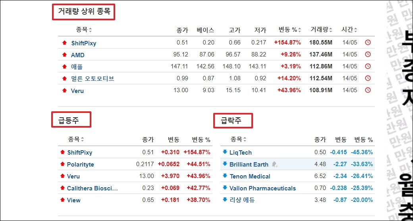
Task: Open the Tenon Medical stock link
Action: point(250,176)
